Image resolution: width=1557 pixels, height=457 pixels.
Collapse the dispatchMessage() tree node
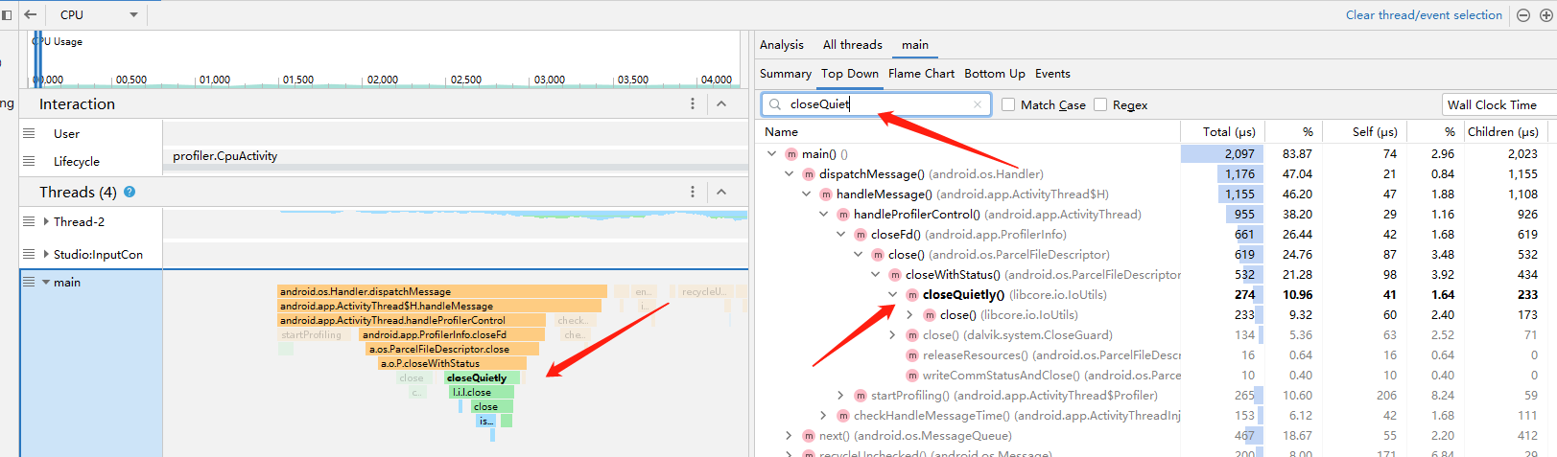click(789, 173)
